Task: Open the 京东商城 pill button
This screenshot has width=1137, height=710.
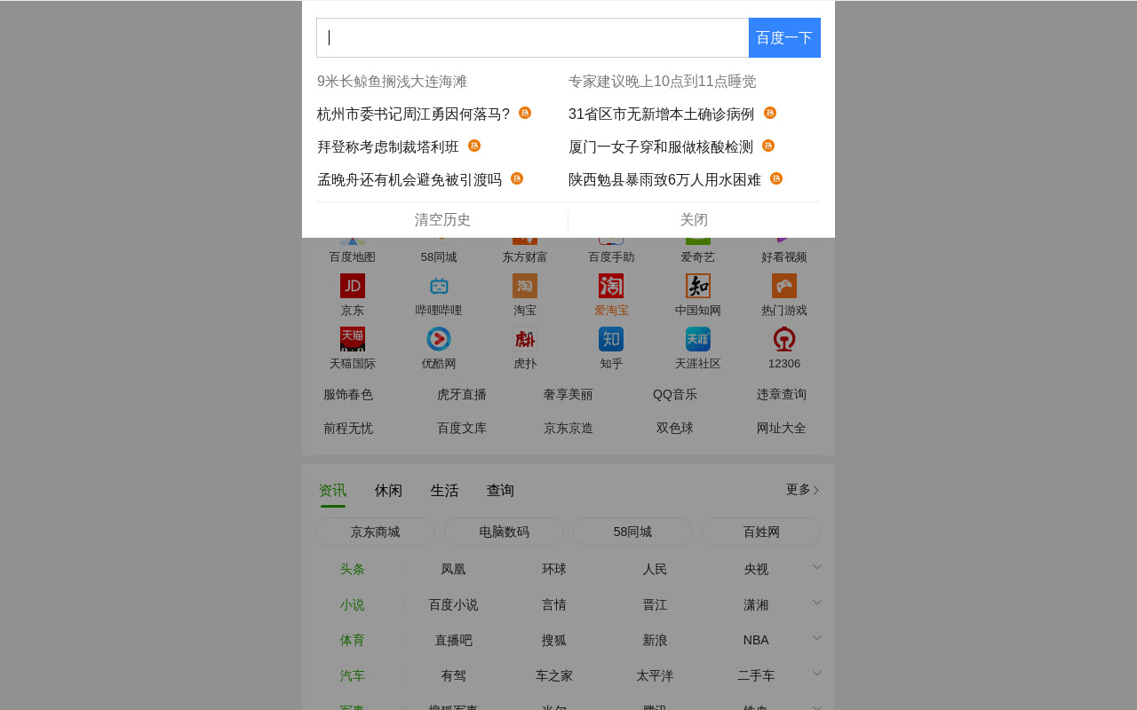Action: (x=375, y=532)
